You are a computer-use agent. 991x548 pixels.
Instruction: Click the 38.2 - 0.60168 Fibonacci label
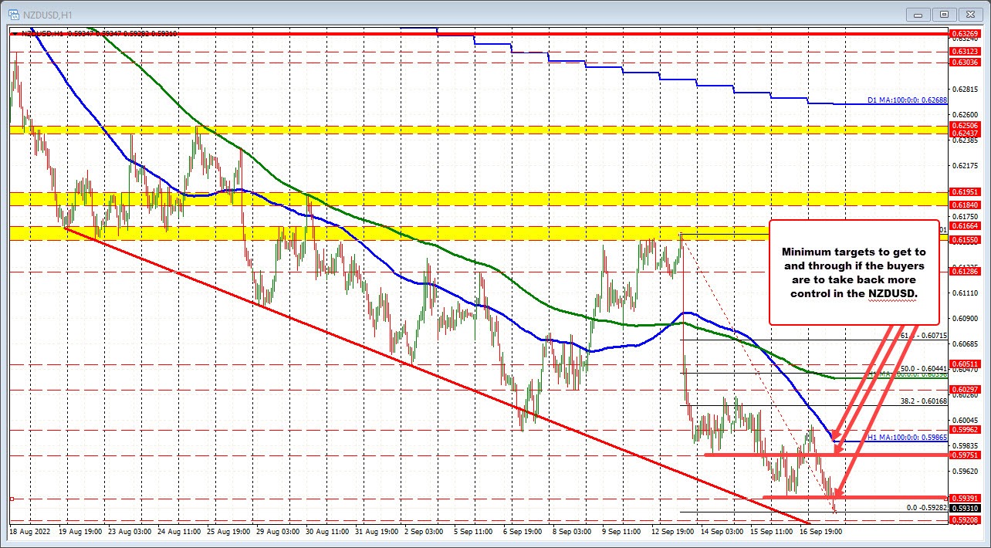923,401
